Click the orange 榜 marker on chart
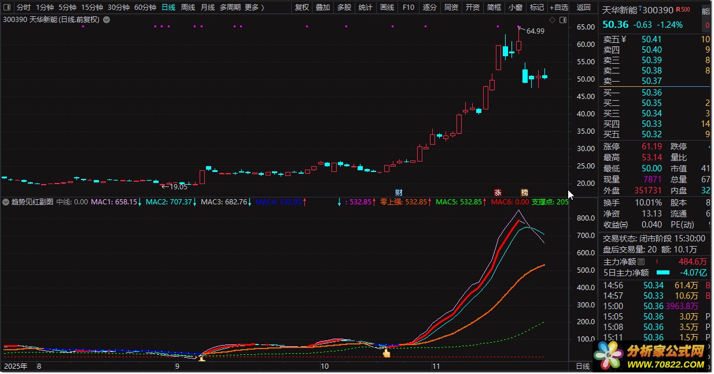This screenshot has width=714, height=374. click(524, 192)
